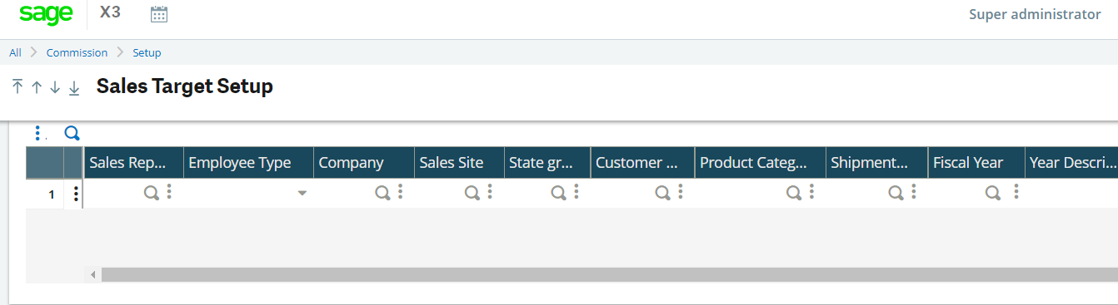
Task: Expand Employee Type dropdown arrow
Action: point(302,193)
